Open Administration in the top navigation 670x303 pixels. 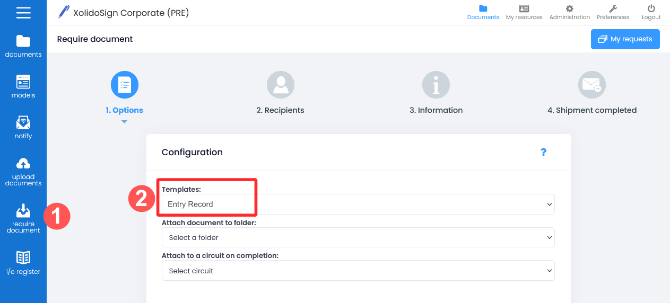point(570,12)
